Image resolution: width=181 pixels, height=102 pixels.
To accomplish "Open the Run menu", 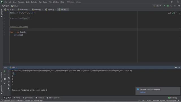I will coord(40,2).
